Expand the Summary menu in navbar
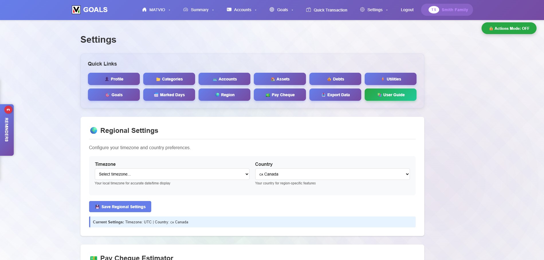 click(x=199, y=10)
